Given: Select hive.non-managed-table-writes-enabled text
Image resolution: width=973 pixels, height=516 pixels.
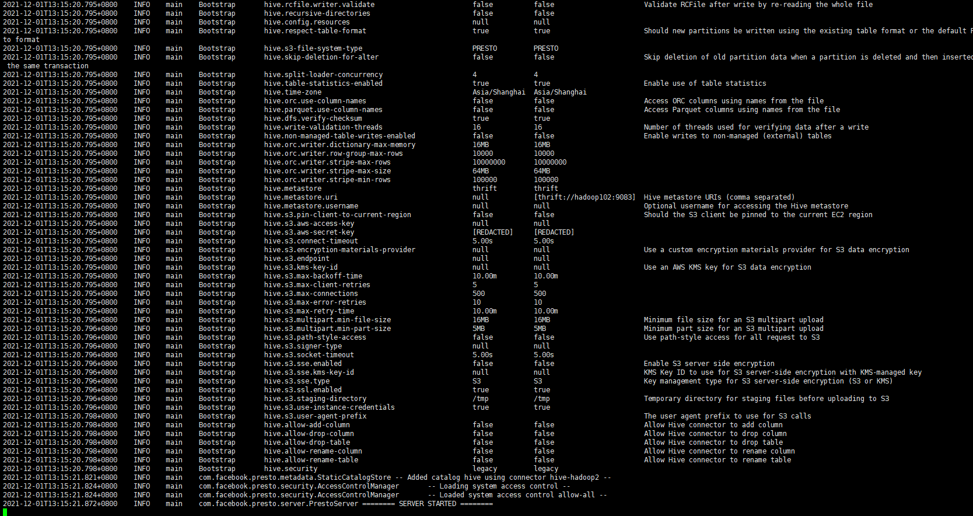Looking at the screenshot, I should pos(339,136).
